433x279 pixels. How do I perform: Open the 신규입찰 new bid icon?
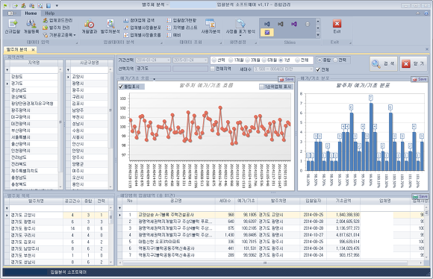(x=13, y=27)
